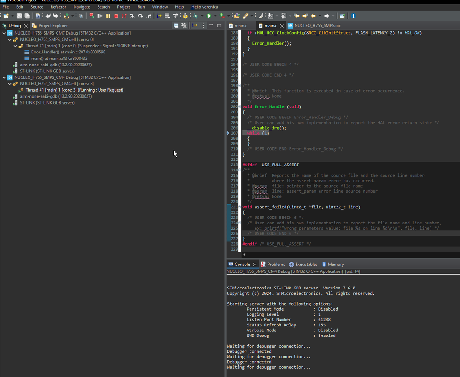Viewport: 460px width, 377px height.
Task: Click the red Terminate debug button
Action: (x=116, y=16)
